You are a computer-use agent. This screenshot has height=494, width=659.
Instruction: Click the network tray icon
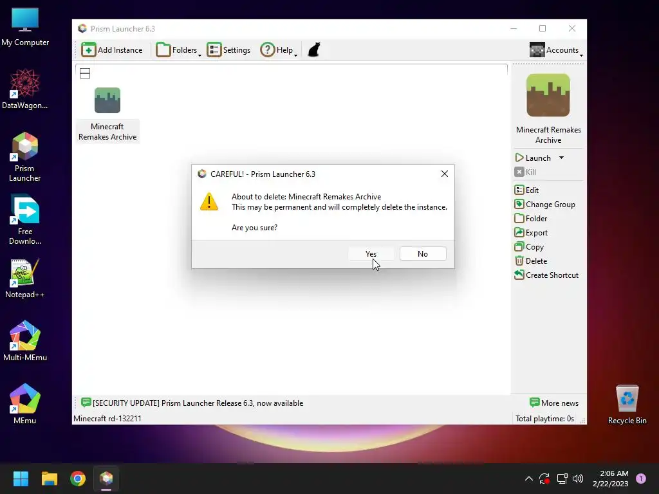click(x=561, y=479)
